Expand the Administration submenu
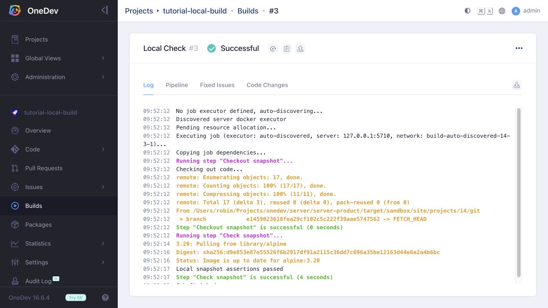This screenshot has width=548, height=308. [103, 77]
